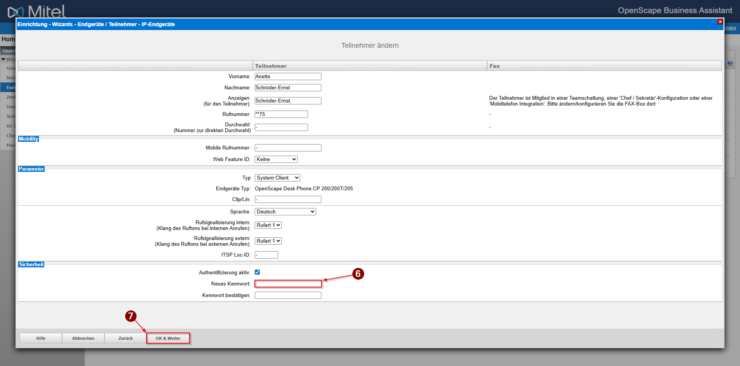Image resolution: width=740 pixels, height=366 pixels.
Task: Focus the Vorname input field
Action: (288, 77)
